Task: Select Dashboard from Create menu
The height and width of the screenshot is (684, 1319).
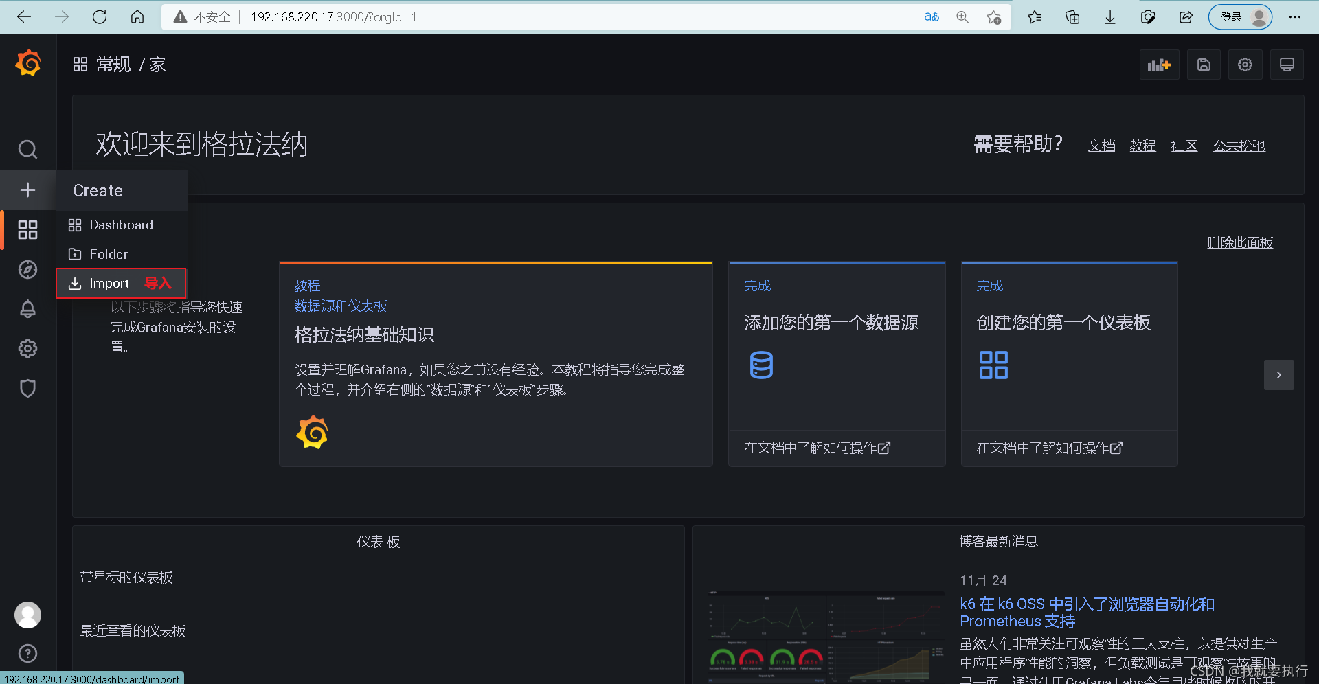Action: (122, 225)
